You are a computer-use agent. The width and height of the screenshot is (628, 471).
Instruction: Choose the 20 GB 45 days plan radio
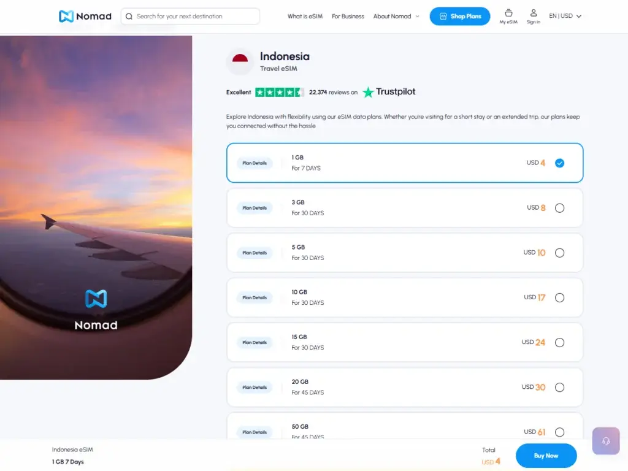[x=559, y=387]
